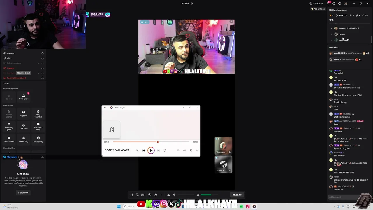Skip to previous track in Media Player
This screenshot has height=210, width=373.
coord(144,150)
